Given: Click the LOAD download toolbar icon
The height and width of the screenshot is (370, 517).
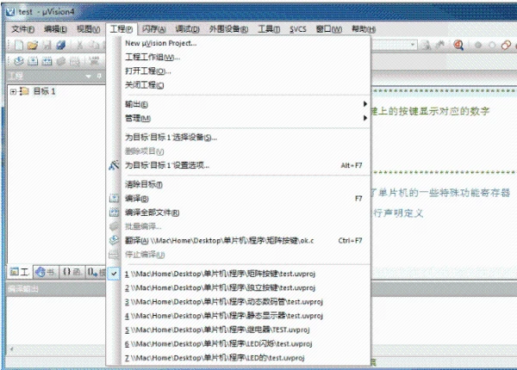Looking at the screenshot, I should point(94,61).
